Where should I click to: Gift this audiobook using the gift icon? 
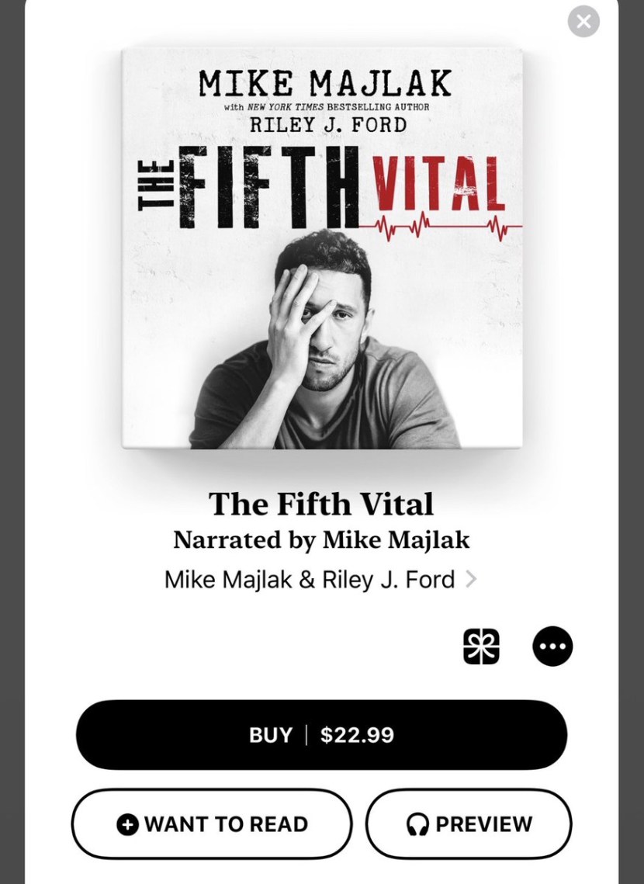[481, 646]
